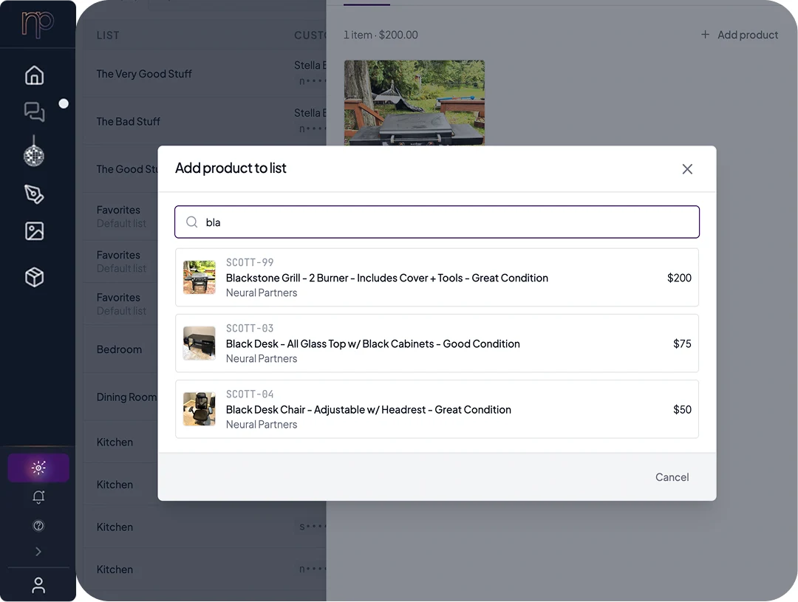
Task: Click the disco ball icon in sidebar
Action: [34, 151]
